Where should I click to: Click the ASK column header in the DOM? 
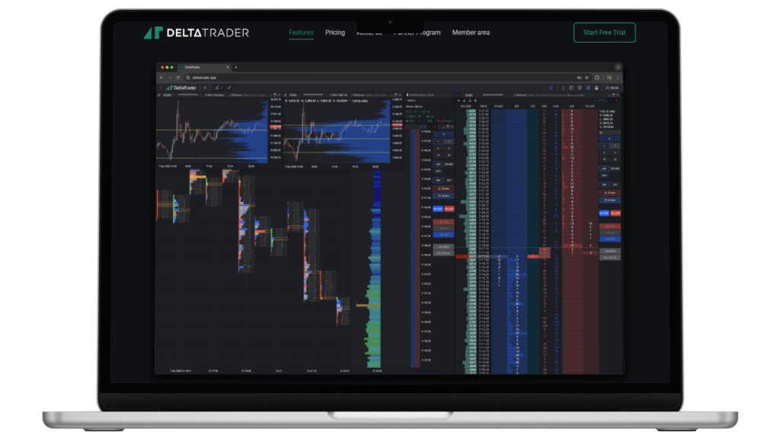click(x=571, y=106)
